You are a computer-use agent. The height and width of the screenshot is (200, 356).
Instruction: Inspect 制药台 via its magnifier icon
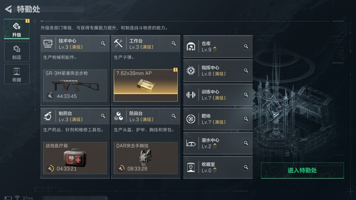tap(103, 116)
